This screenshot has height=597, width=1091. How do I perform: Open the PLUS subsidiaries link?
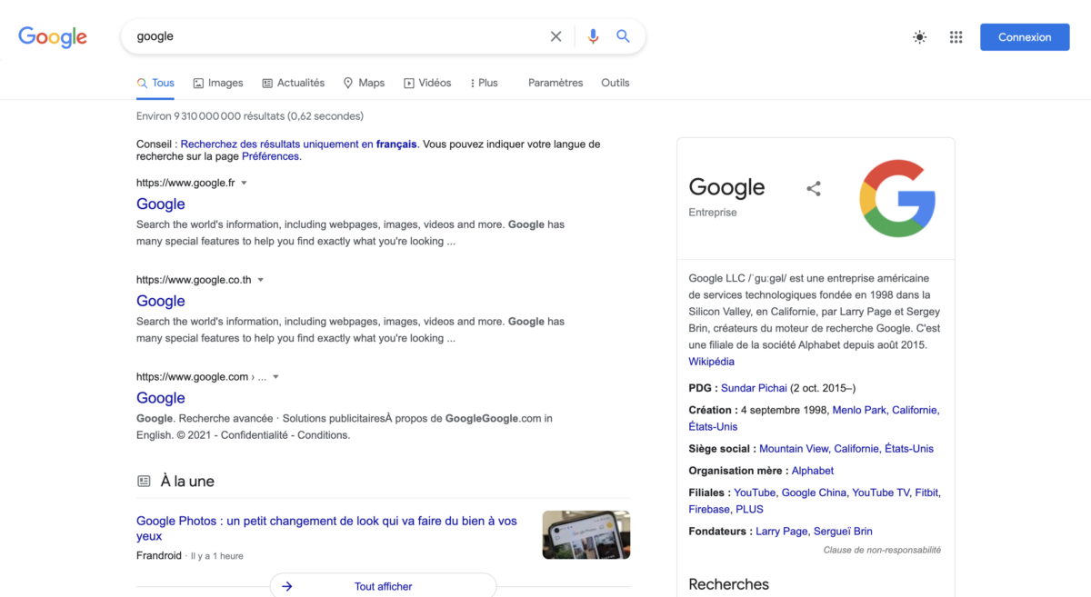[x=750, y=509]
